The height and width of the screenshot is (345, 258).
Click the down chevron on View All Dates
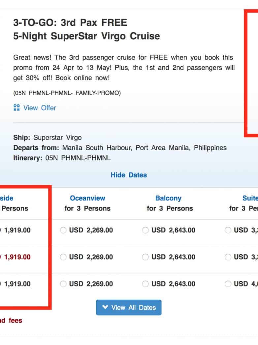(105, 307)
